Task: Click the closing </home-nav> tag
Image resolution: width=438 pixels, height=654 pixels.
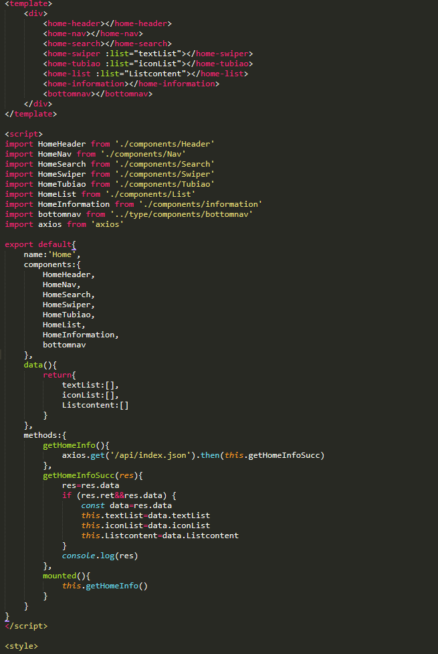Action: [117, 33]
